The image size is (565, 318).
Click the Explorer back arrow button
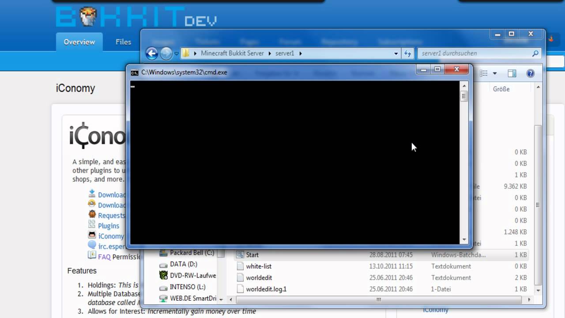click(x=152, y=53)
